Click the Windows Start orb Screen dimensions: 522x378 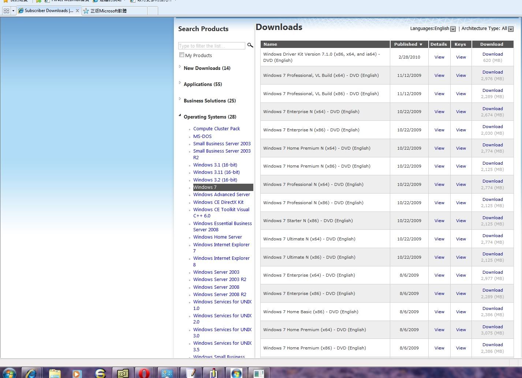click(x=10, y=373)
